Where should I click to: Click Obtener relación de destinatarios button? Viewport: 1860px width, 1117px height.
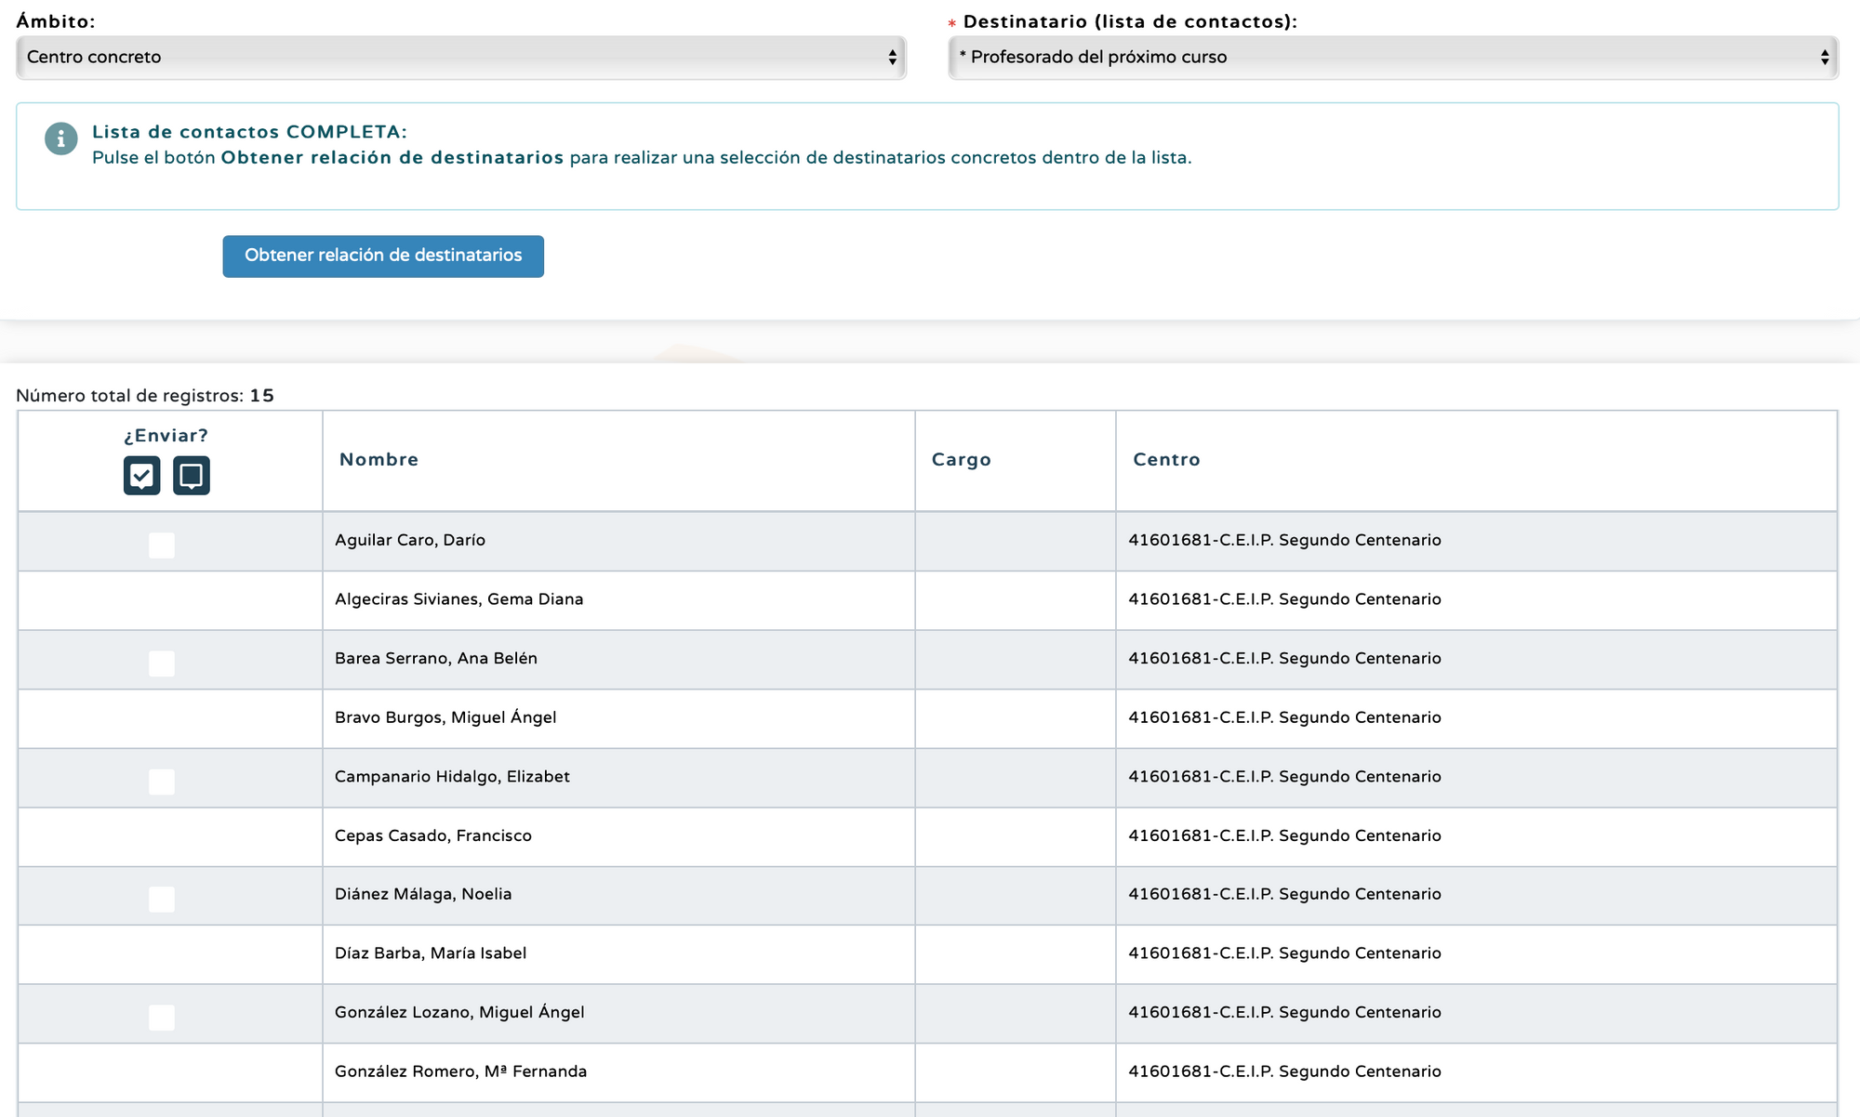[383, 256]
